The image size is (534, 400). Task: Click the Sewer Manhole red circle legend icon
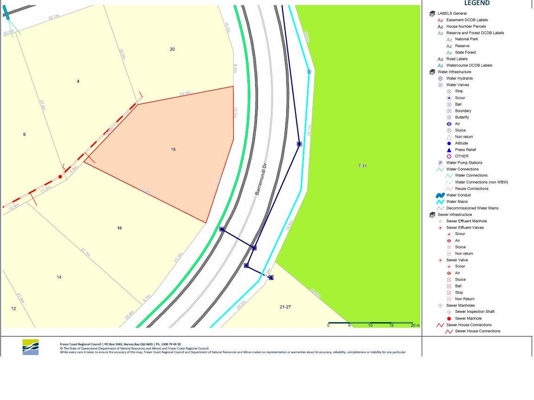(x=449, y=318)
